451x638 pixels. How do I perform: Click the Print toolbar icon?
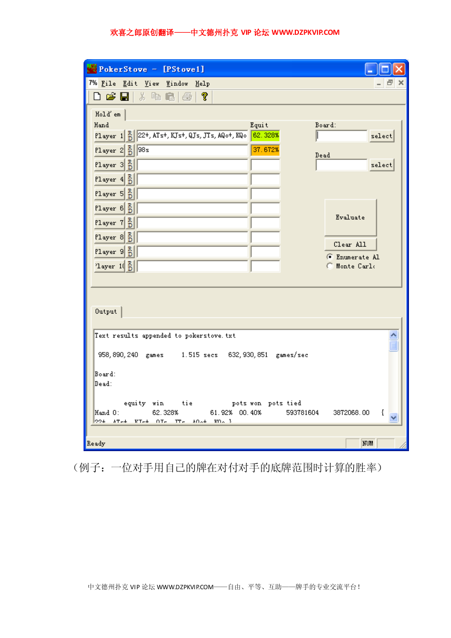[x=187, y=97]
